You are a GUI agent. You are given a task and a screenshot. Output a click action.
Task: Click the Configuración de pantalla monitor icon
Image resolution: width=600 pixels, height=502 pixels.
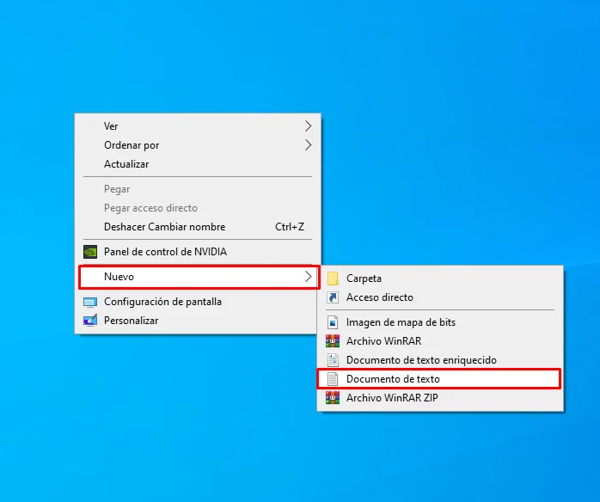pos(90,303)
